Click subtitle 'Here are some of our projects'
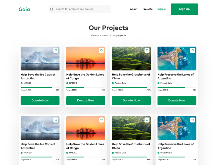Screen dimensions: 214x165 (109, 36)
